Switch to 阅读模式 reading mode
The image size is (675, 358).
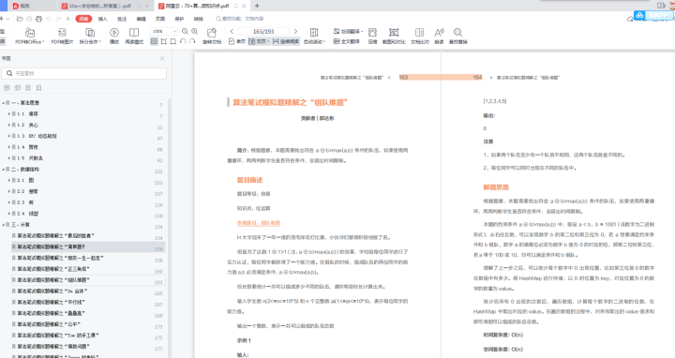coord(134,37)
